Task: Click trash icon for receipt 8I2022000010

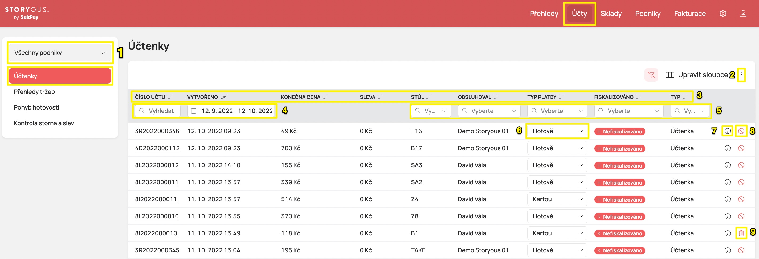Action: coord(741,233)
